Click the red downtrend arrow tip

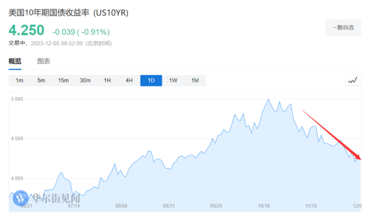pyautogui.click(x=360, y=158)
